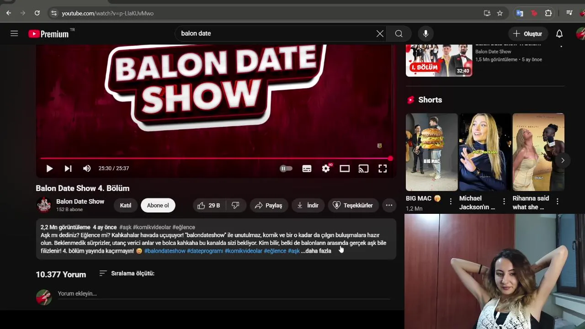The height and width of the screenshot is (329, 585).
Task: Open the #aşk hashtag above the description
Action: coord(125,227)
